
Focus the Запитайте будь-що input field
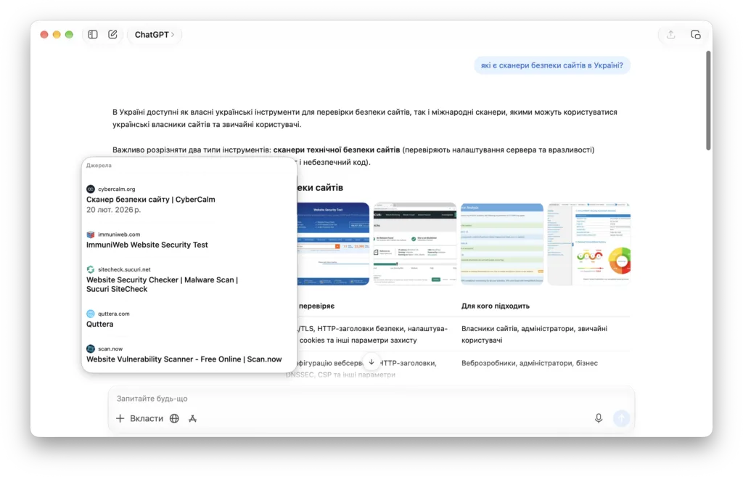[371, 399]
